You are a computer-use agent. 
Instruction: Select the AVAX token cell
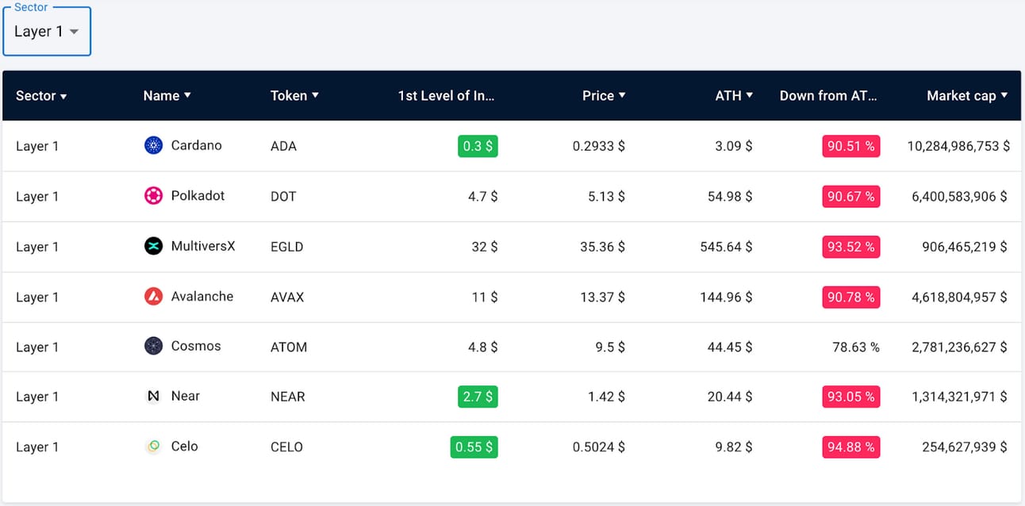287,297
